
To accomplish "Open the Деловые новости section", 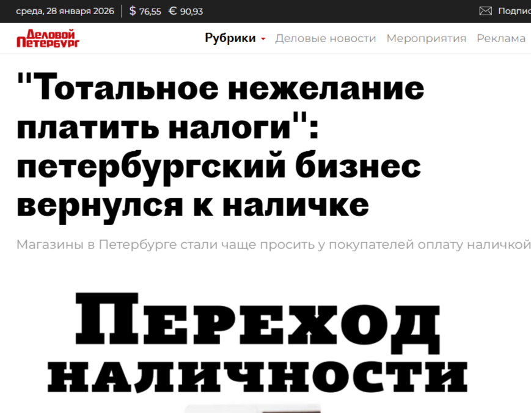I will [326, 38].
